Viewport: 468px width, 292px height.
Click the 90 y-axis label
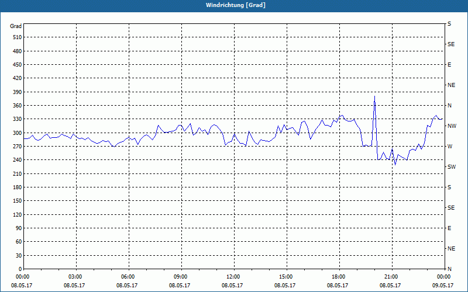point(19,228)
